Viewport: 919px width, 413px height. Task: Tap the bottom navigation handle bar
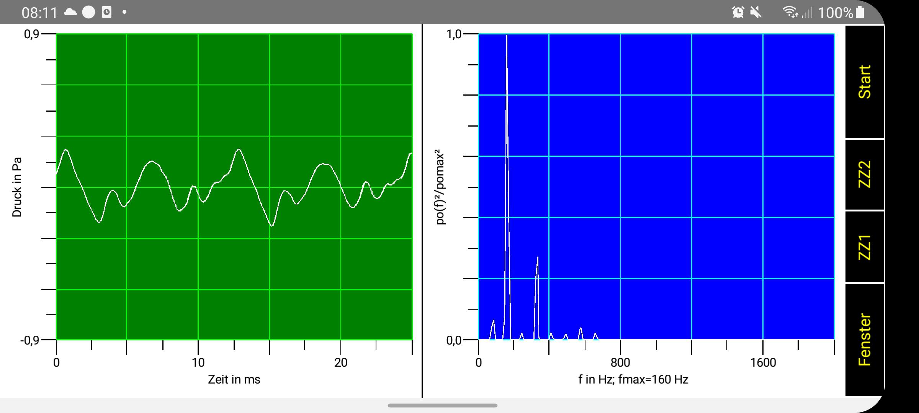[442, 405]
